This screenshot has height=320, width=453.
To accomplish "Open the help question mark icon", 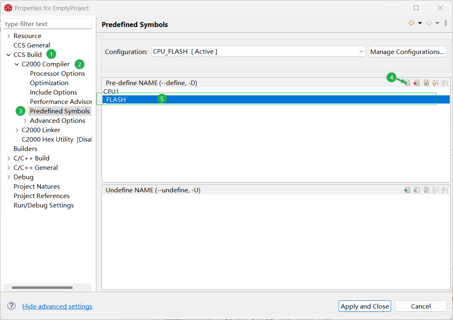I will (x=11, y=306).
